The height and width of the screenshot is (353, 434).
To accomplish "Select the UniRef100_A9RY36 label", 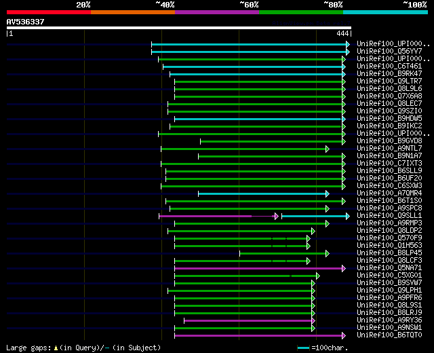I will tap(389, 320).
